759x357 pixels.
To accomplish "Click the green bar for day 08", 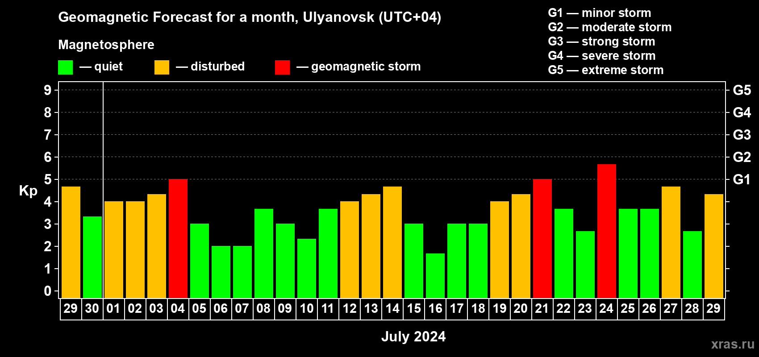I will [263, 253].
